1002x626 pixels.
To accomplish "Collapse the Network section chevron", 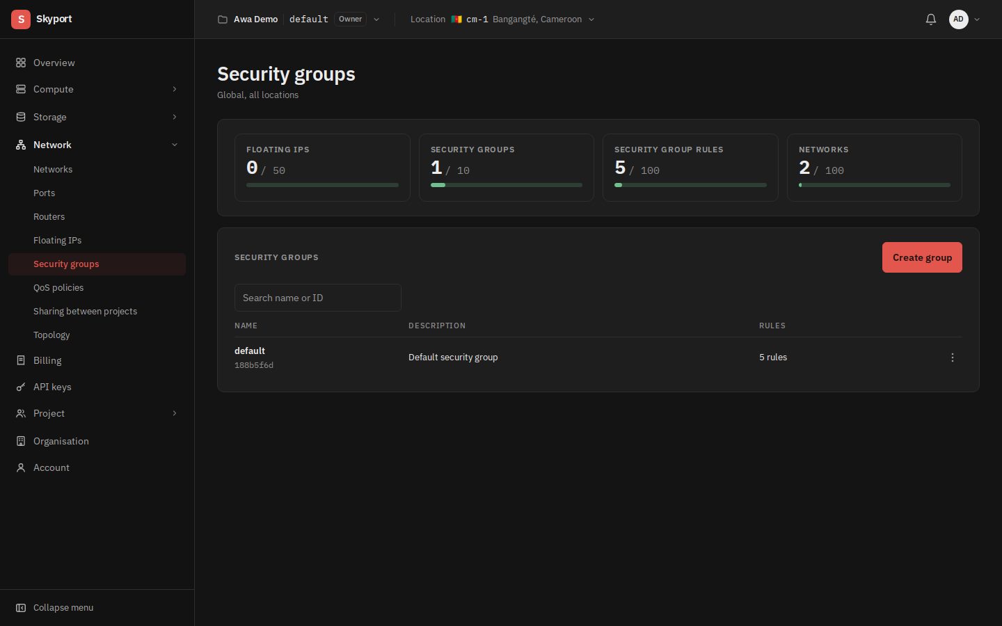I will click(x=175, y=145).
